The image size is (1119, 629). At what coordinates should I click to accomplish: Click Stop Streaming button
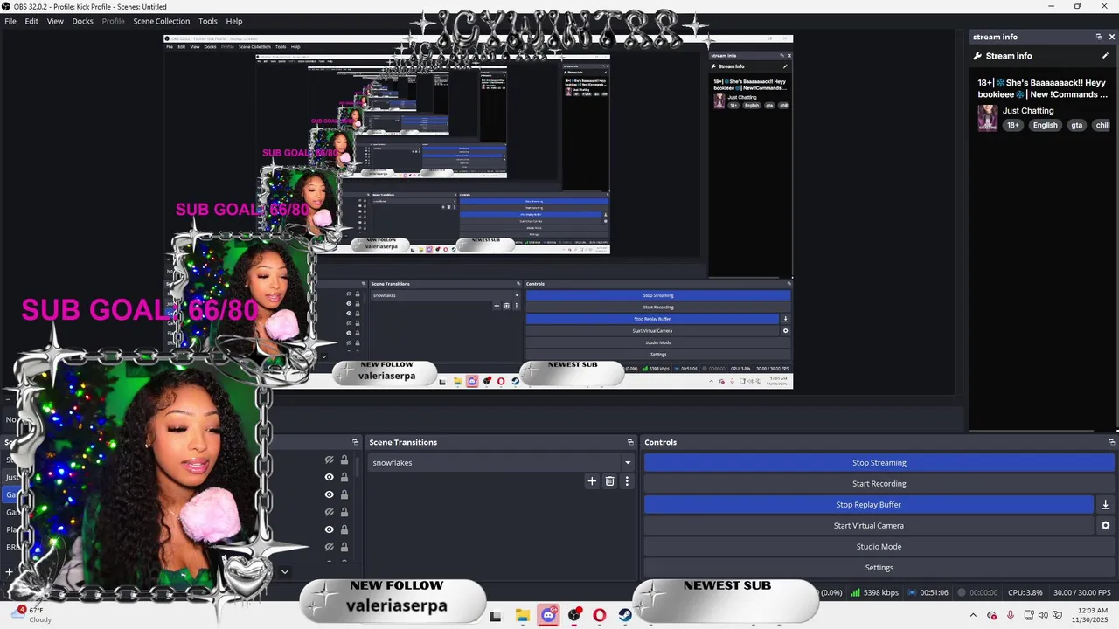pyautogui.click(x=879, y=463)
